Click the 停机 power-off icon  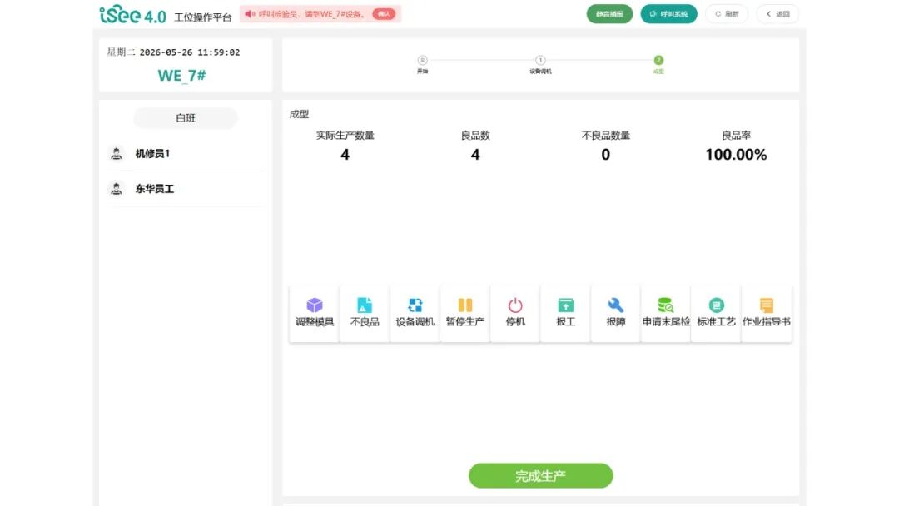pyautogui.click(x=515, y=305)
